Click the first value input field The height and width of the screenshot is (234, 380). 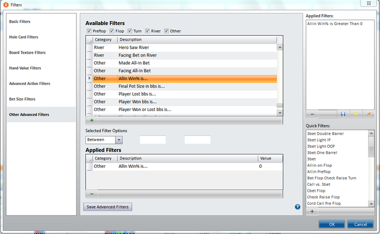coord(153,140)
